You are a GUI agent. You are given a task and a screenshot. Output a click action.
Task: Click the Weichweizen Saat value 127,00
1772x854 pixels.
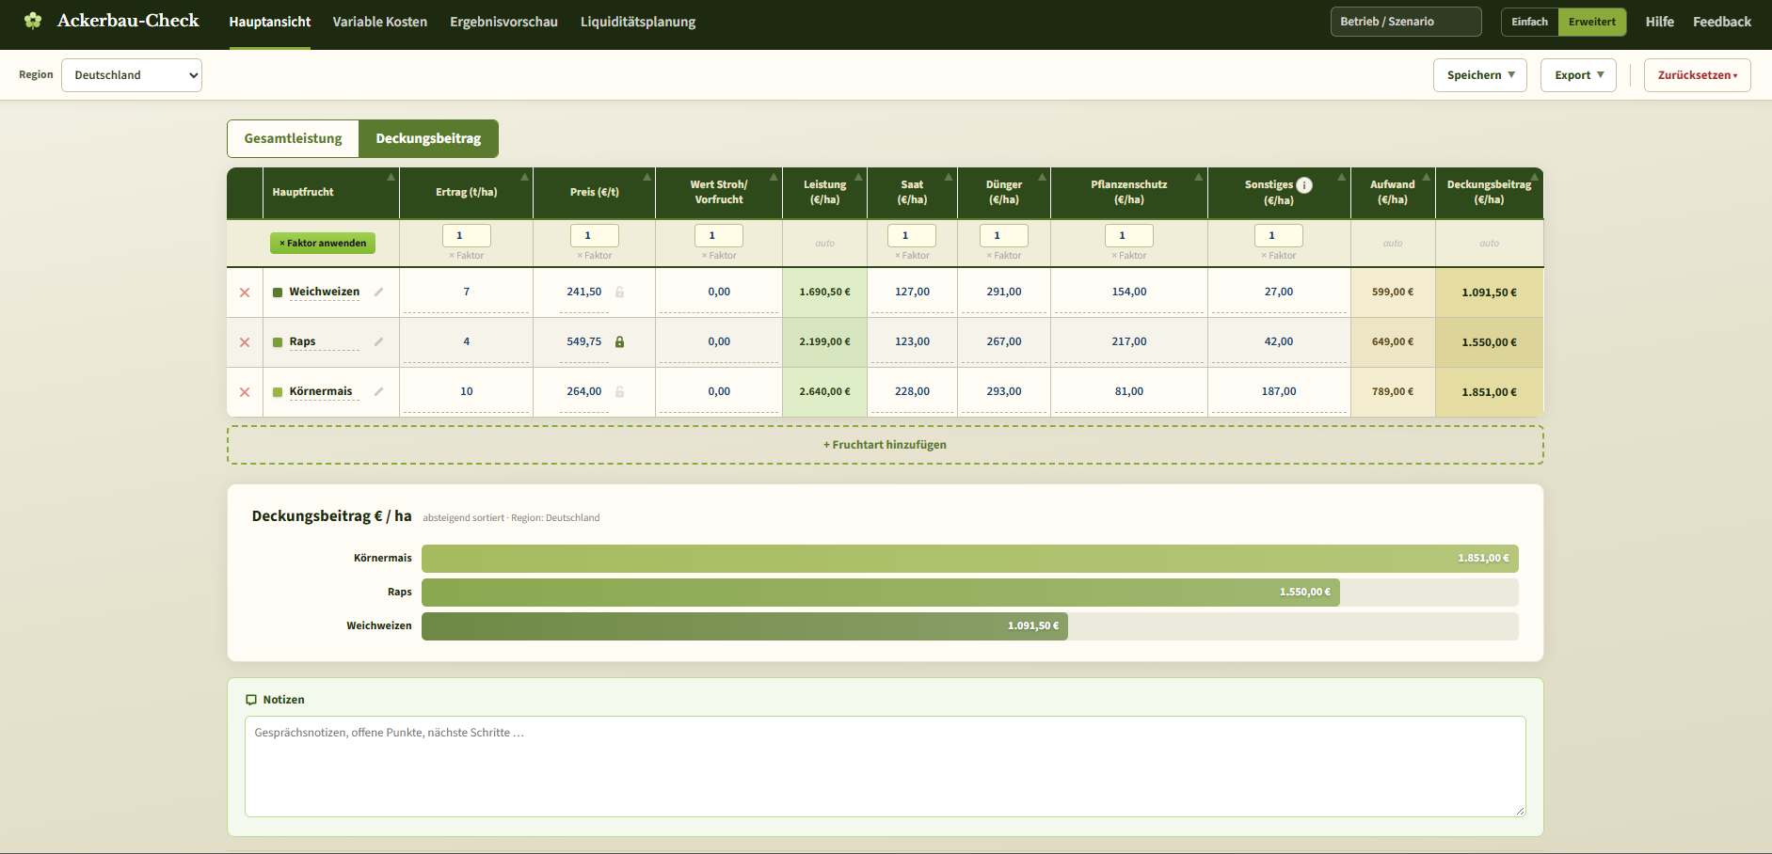pyautogui.click(x=912, y=293)
